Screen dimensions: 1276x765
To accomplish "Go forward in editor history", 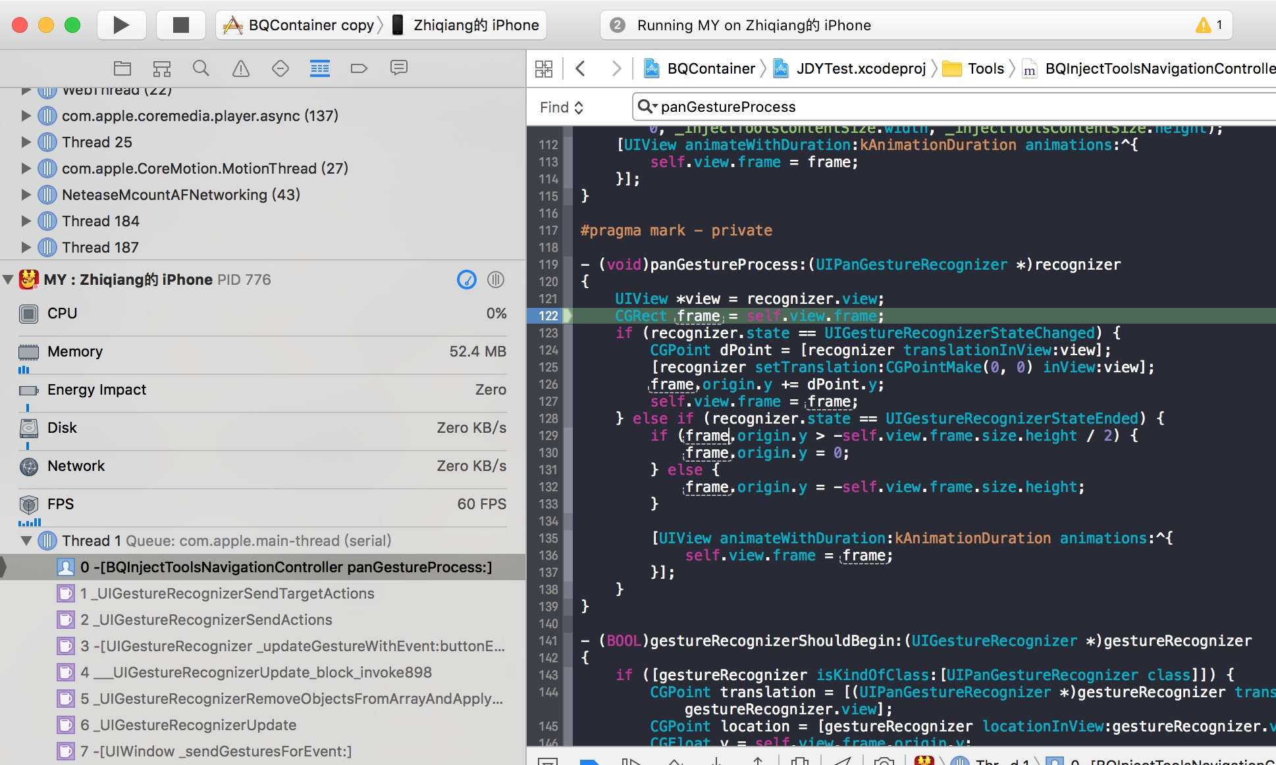I will pos(616,68).
